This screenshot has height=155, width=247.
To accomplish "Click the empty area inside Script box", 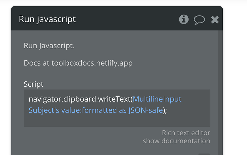I will [x=115, y=120].
